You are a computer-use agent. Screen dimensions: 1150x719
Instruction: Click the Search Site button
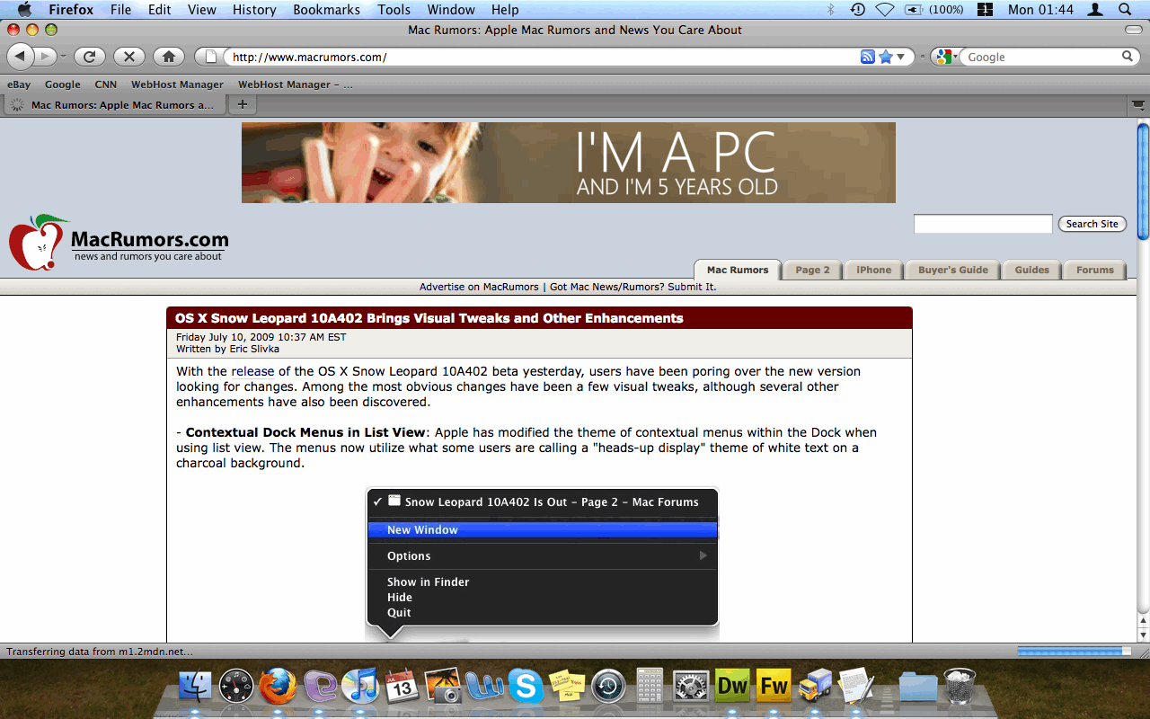click(1092, 224)
